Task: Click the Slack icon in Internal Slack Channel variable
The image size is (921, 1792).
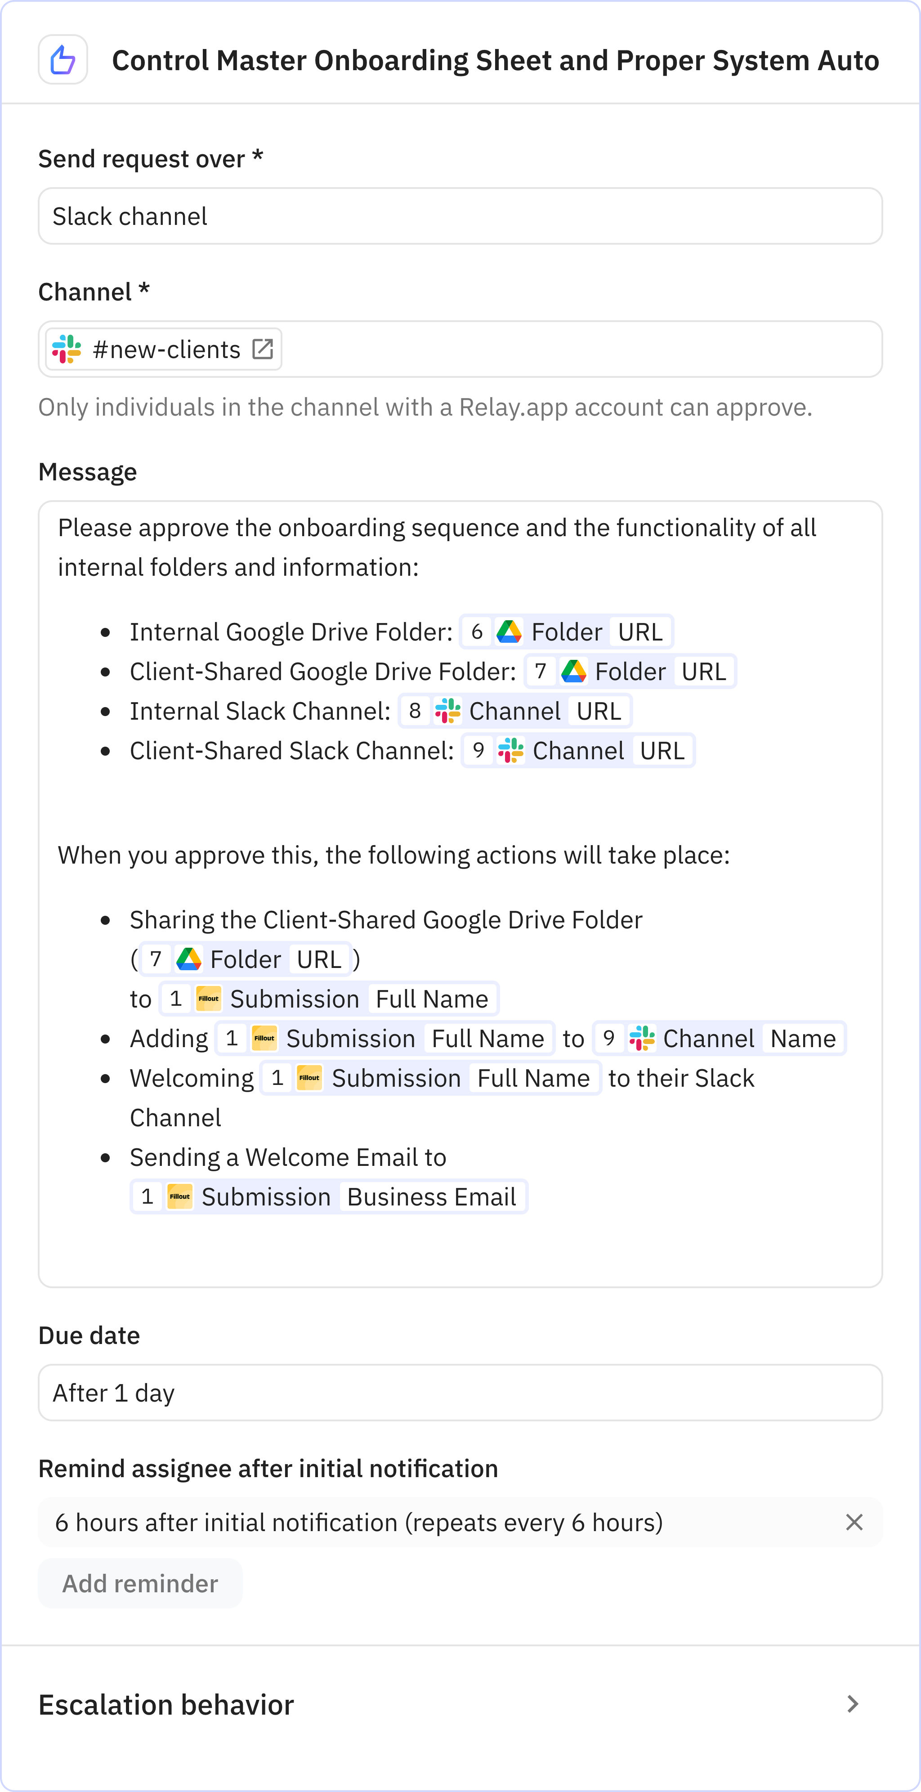Action: (449, 710)
